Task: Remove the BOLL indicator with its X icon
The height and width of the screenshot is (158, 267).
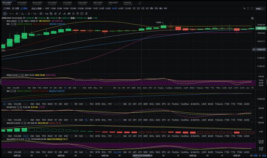Action: coord(22,21)
